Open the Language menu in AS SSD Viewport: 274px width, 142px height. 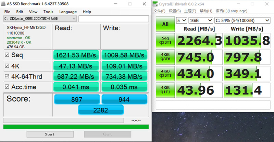coord(68,12)
